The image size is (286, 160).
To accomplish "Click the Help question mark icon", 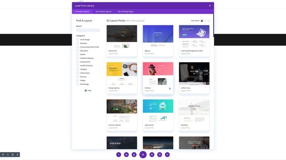I will tap(86, 90).
